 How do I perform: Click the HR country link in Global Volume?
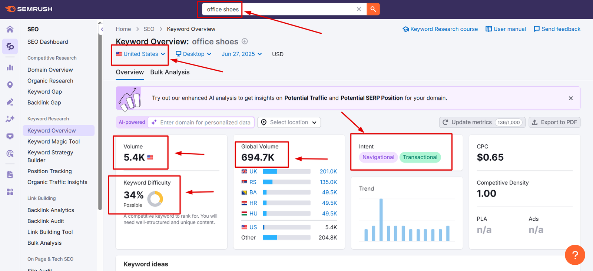point(253,203)
